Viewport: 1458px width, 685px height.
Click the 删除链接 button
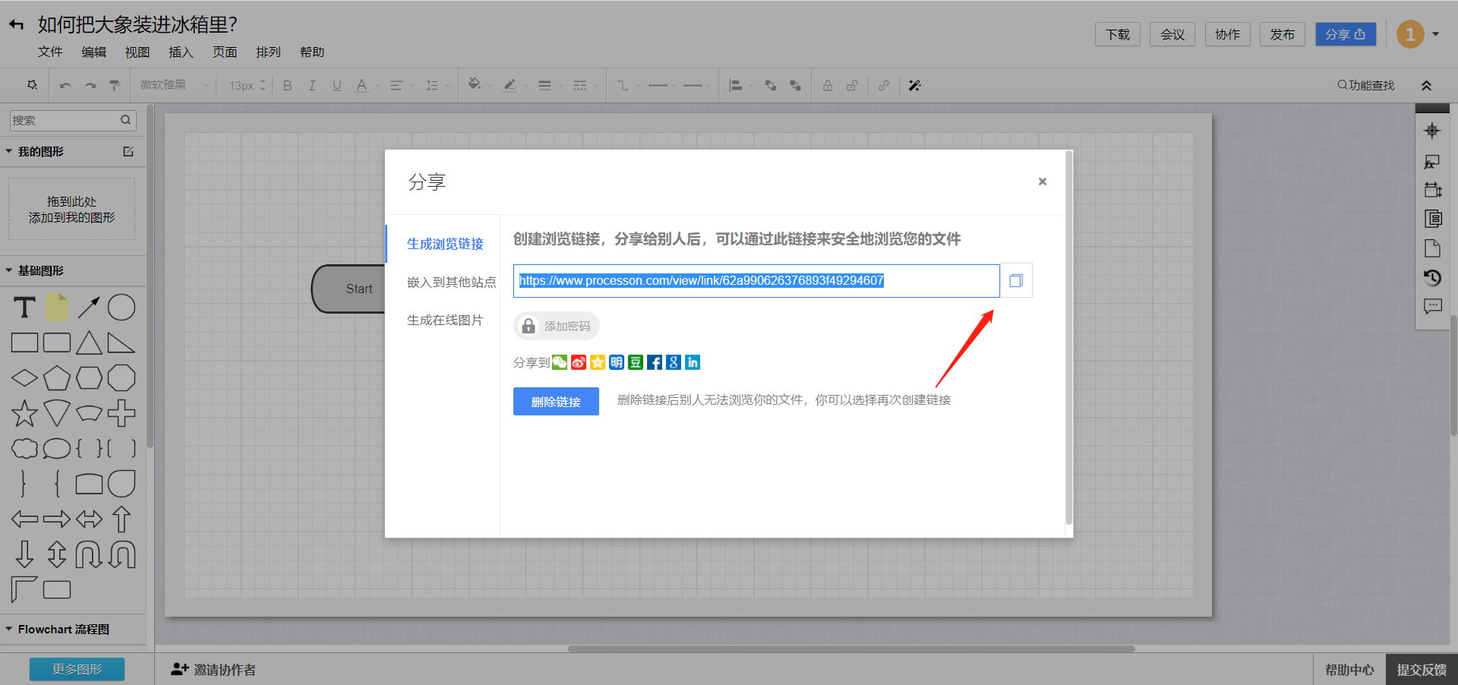pyautogui.click(x=556, y=402)
